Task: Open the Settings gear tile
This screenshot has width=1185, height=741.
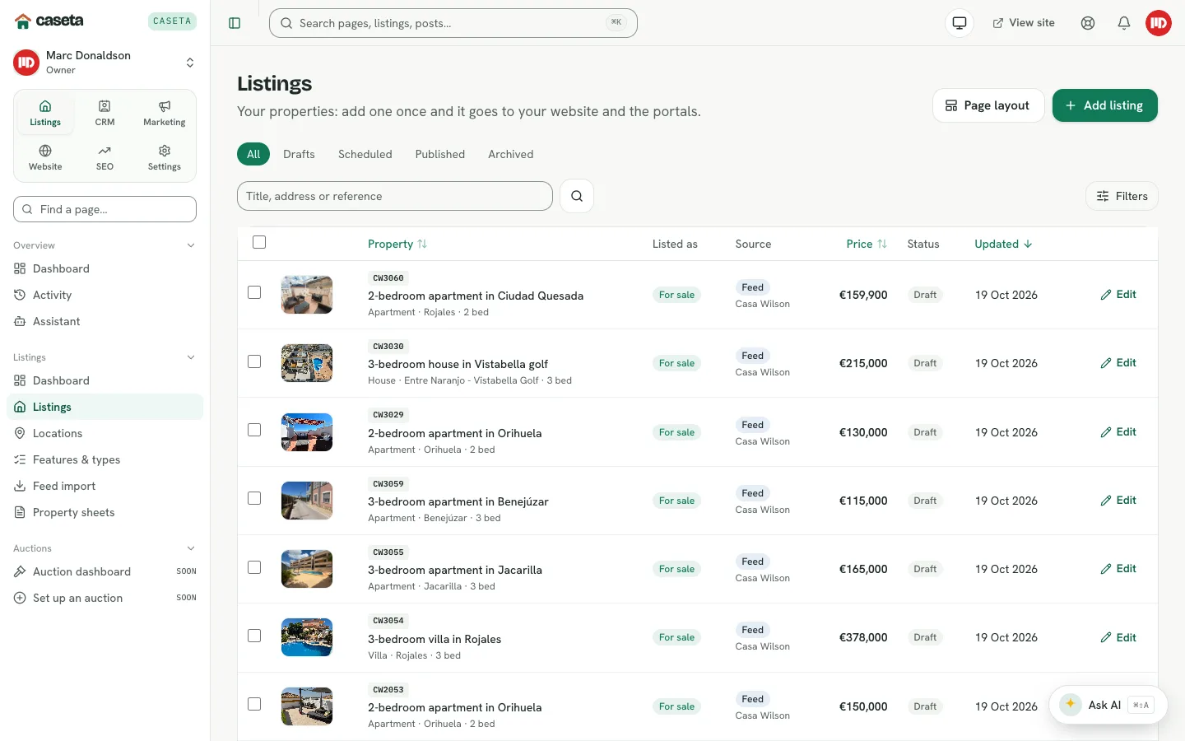Action: [165, 157]
